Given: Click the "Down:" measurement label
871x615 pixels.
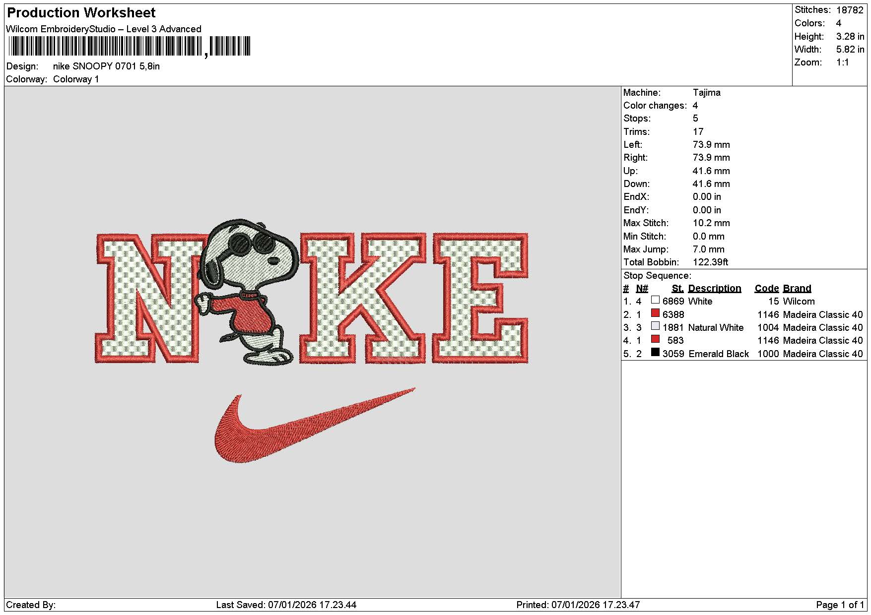Looking at the screenshot, I should tap(637, 184).
